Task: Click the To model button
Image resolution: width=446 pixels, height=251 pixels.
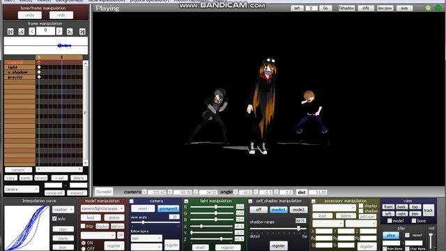Action: coord(104,192)
